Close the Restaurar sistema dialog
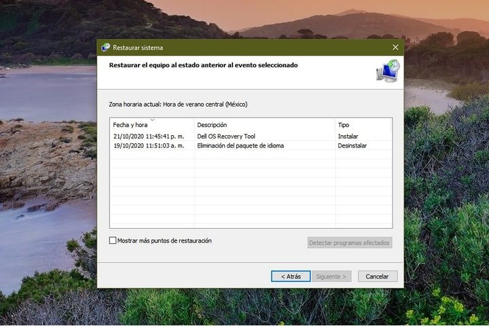This screenshot has width=489, height=326. [x=395, y=48]
